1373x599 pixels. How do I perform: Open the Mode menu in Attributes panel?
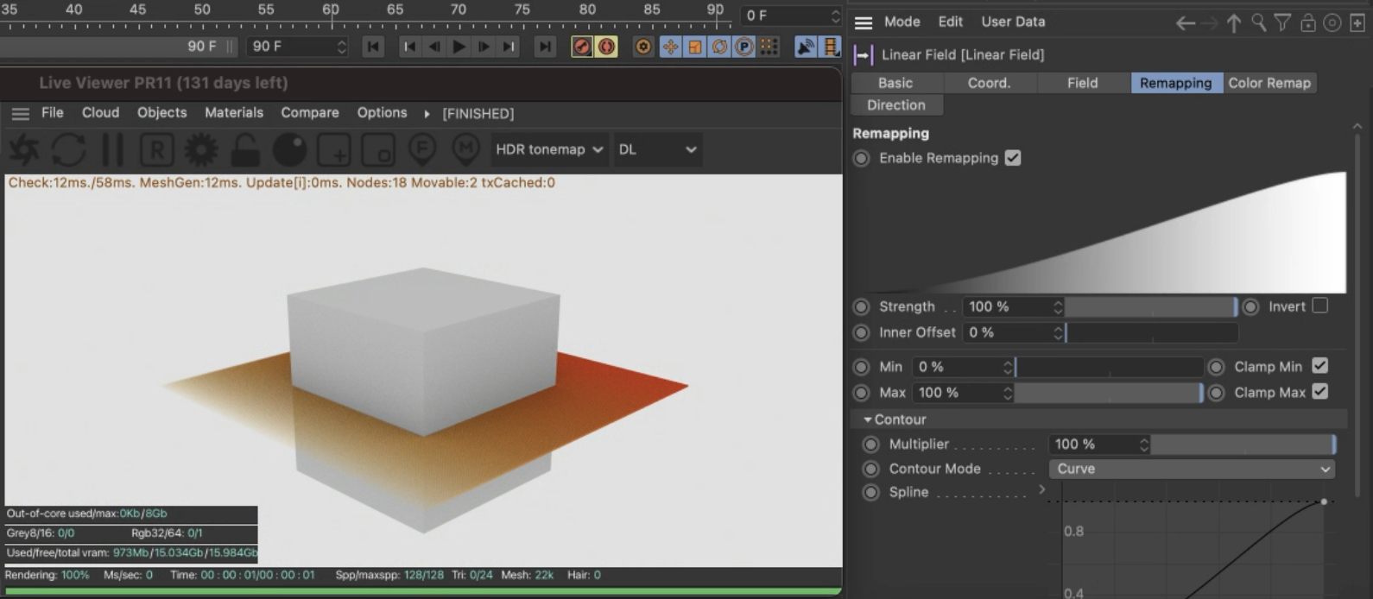[902, 22]
